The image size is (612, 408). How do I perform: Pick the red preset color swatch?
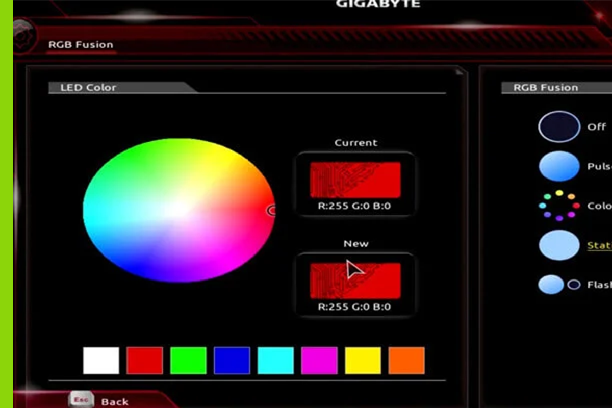(145, 361)
